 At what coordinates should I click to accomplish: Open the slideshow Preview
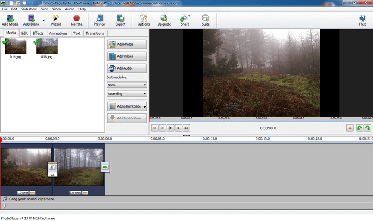(100, 20)
